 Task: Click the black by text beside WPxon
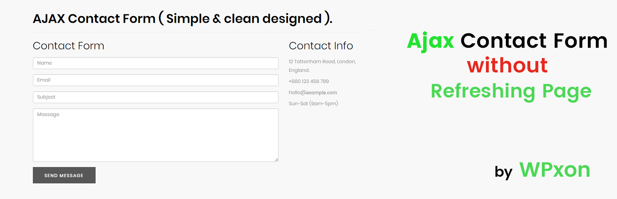(504, 172)
